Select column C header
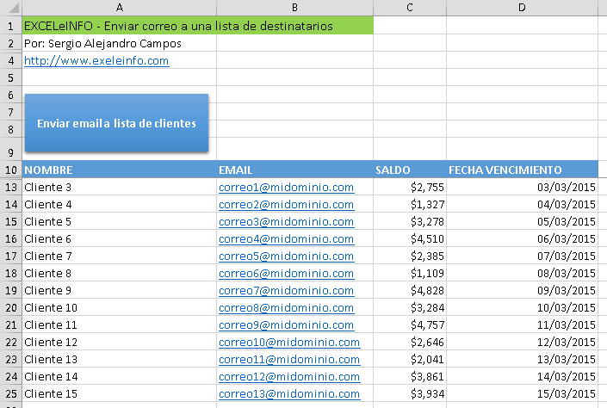607x408 pixels. 410,8
